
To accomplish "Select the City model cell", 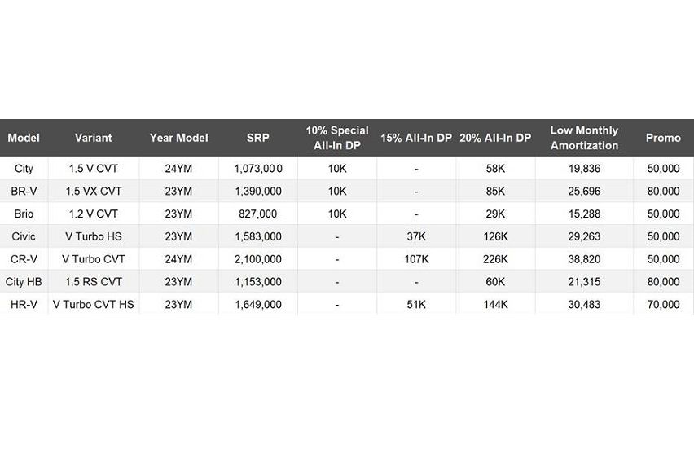I will 24,169.
